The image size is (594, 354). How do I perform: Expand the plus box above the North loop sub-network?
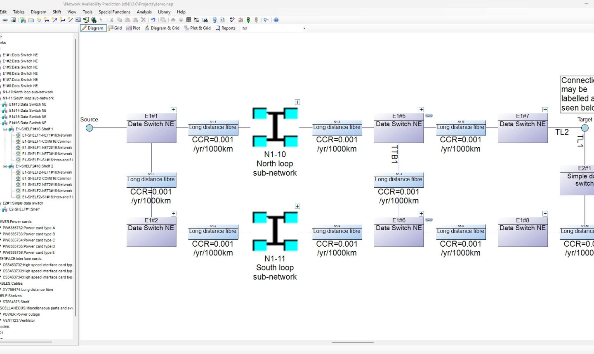pos(297,102)
